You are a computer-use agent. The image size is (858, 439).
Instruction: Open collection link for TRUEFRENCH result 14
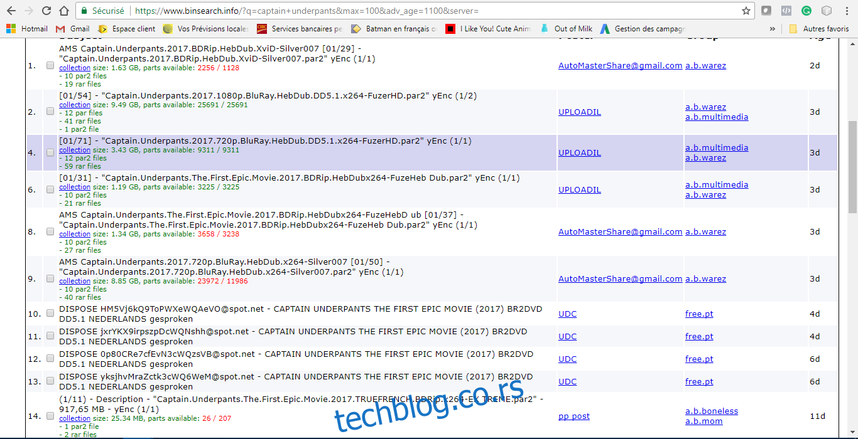75,418
